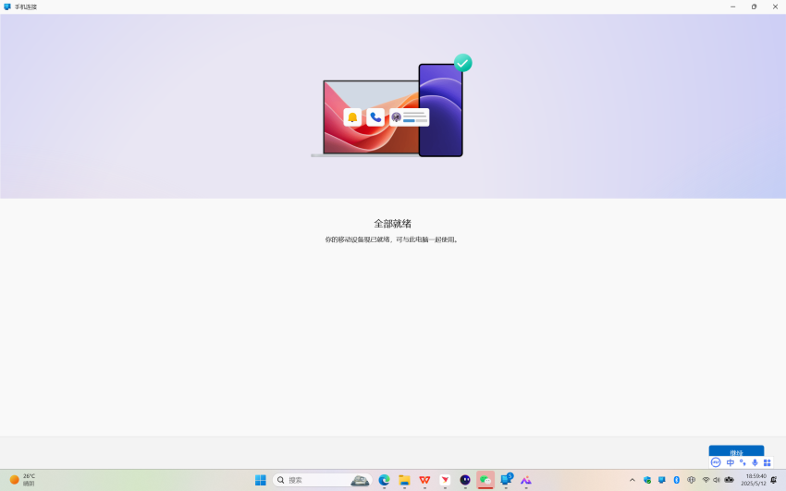Viewport: 786px width, 491px height.
Task: Toggle the 中 Chinese input mode button
Action: (731, 462)
